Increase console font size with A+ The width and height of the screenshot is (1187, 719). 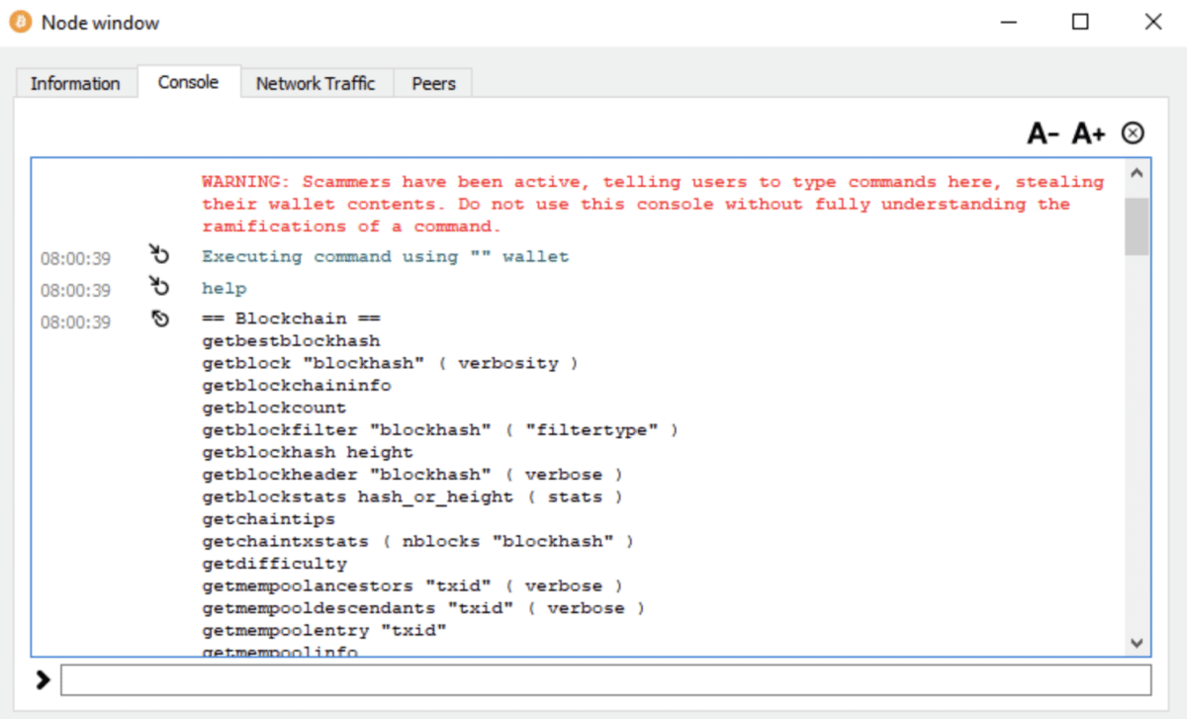click(1088, 134)
